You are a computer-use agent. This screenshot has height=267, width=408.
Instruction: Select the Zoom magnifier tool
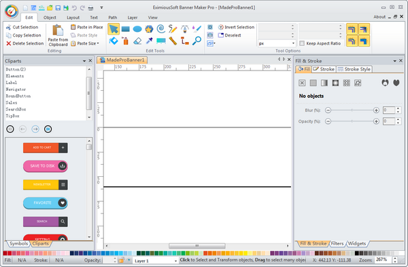click(197, 41)
